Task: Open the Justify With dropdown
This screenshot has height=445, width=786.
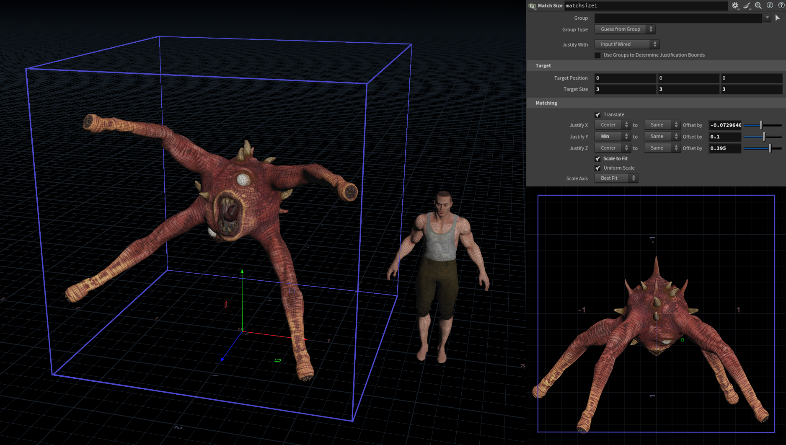Action: pos(626,44)
